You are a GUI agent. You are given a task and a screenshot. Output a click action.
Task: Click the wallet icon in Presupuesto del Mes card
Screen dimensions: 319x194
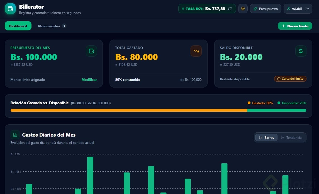coord(91,51)
